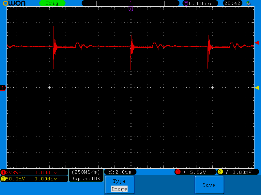Screen dimensions: 261x195
Task: Select the Image type option
Action: [x=119, y=189]
